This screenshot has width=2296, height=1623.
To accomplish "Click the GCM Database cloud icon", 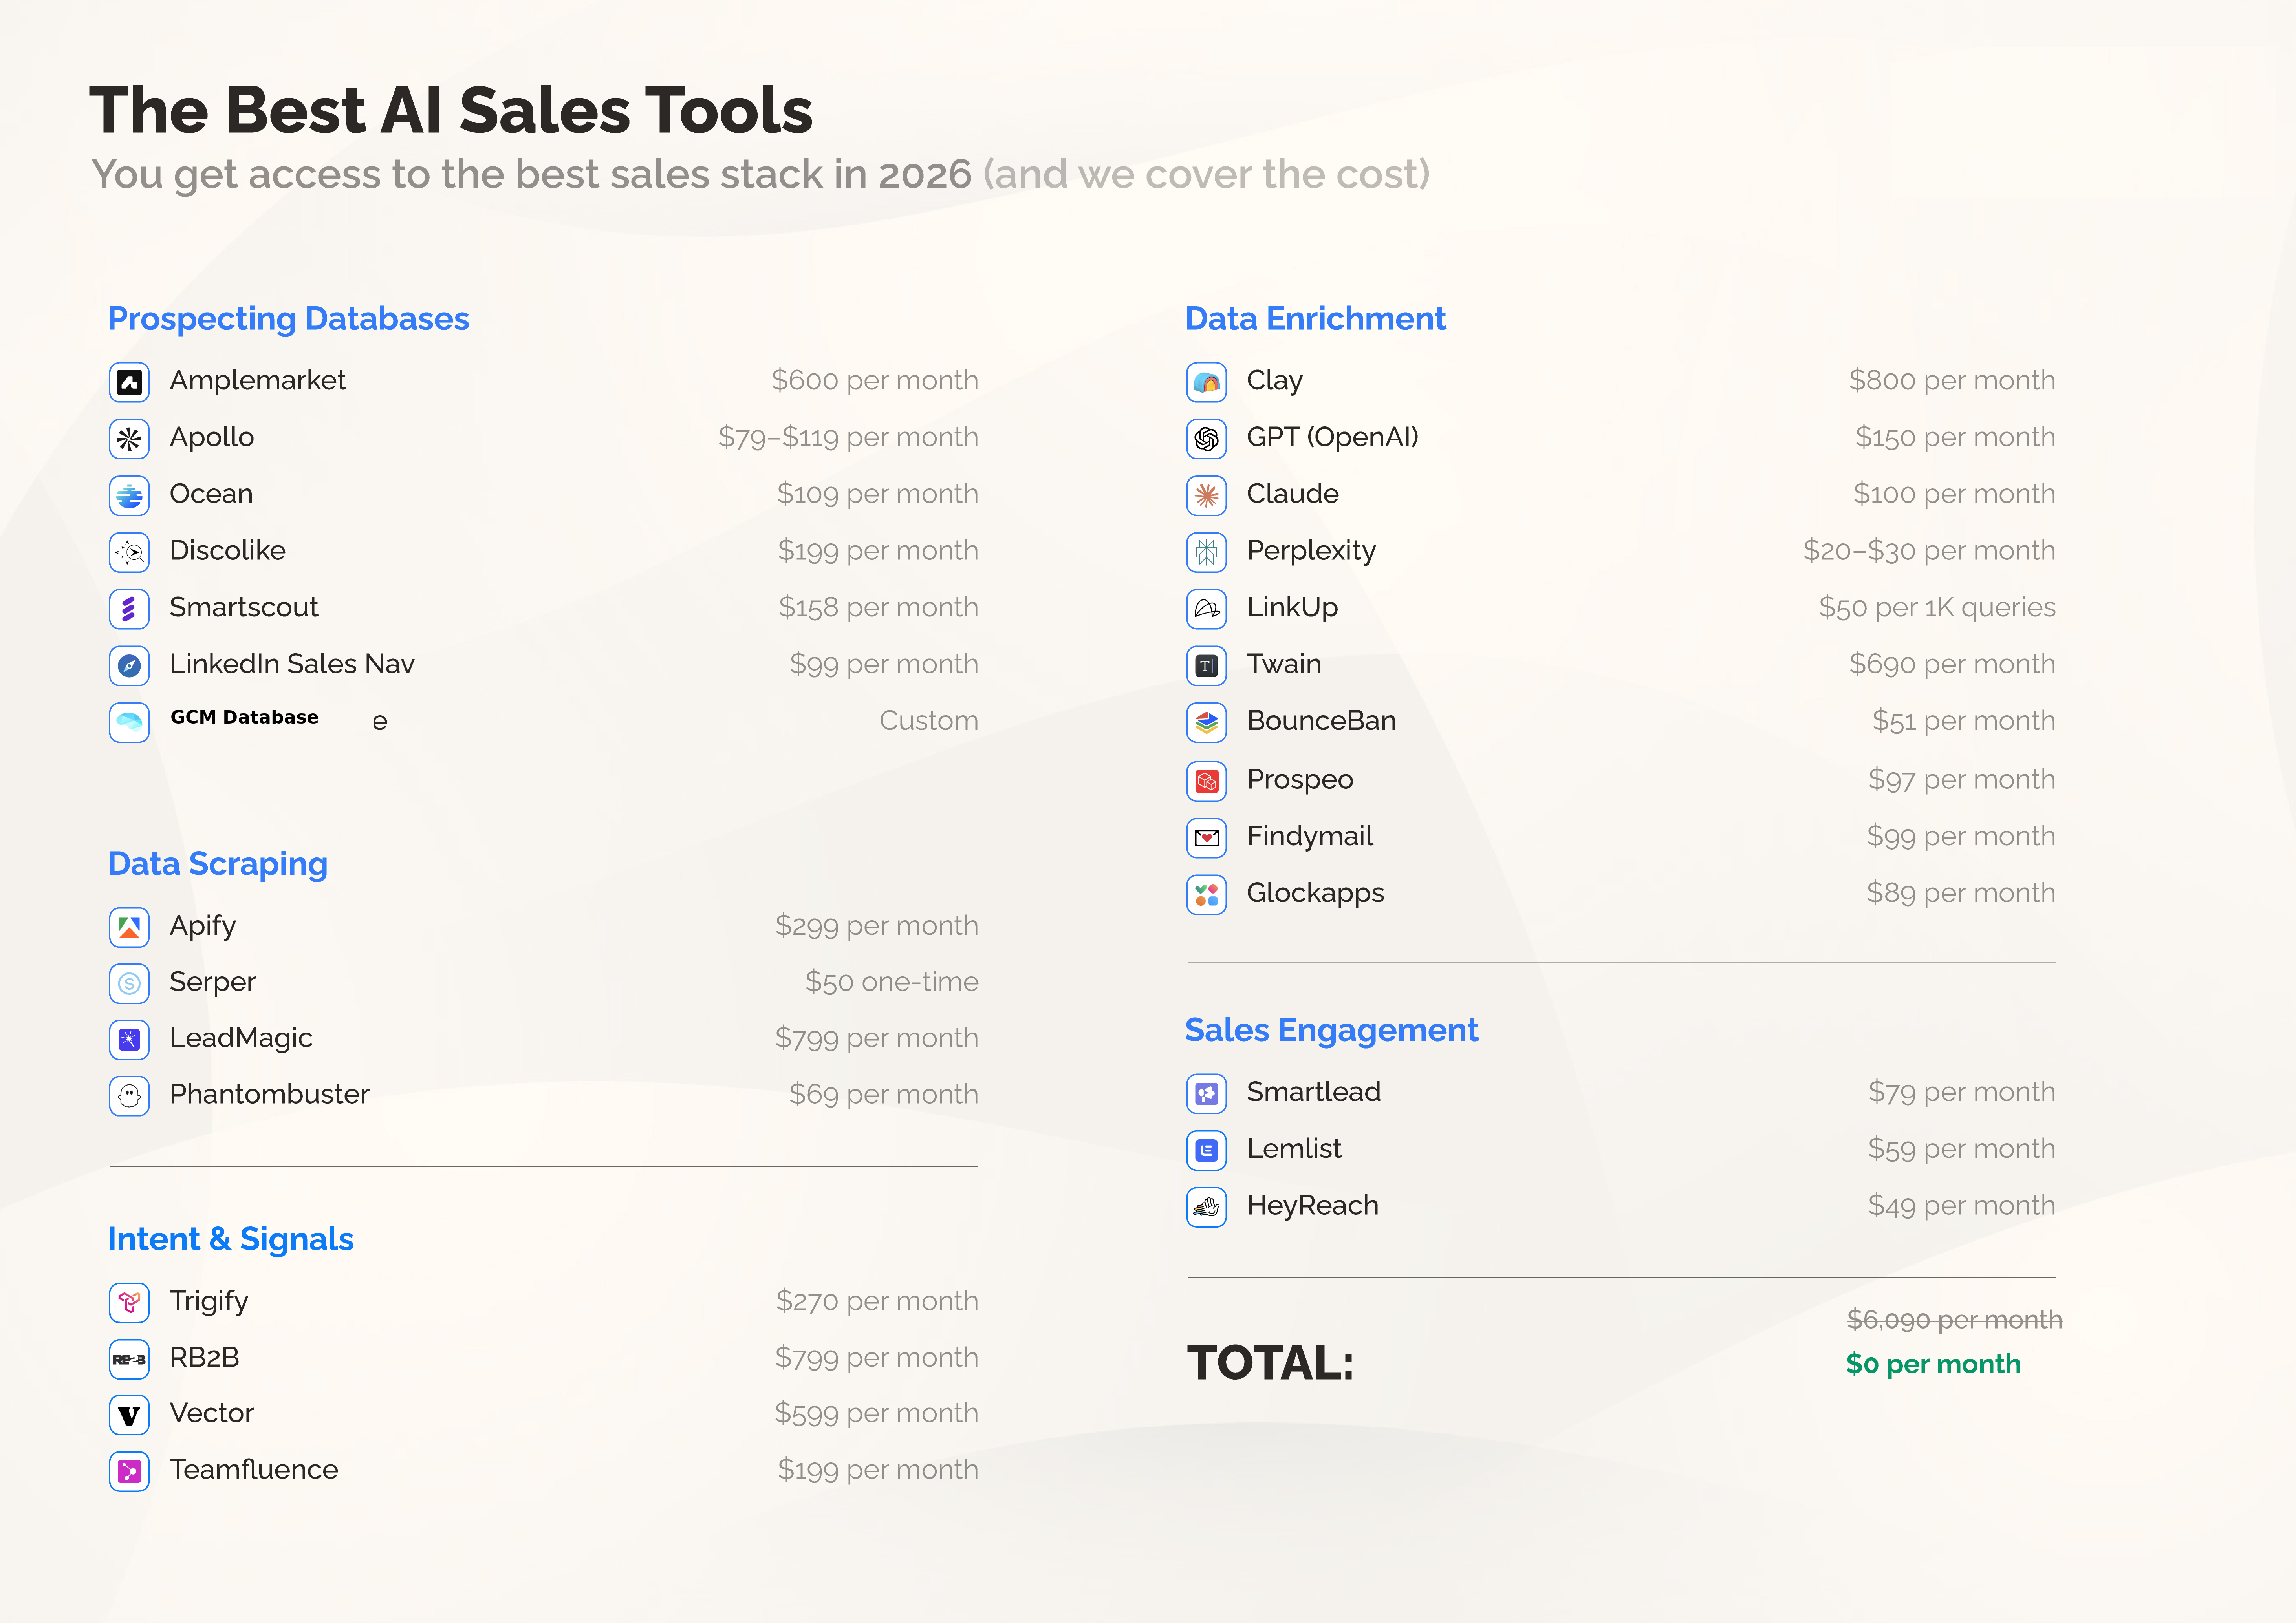I will pyautogui.click(x=129, y=722).
